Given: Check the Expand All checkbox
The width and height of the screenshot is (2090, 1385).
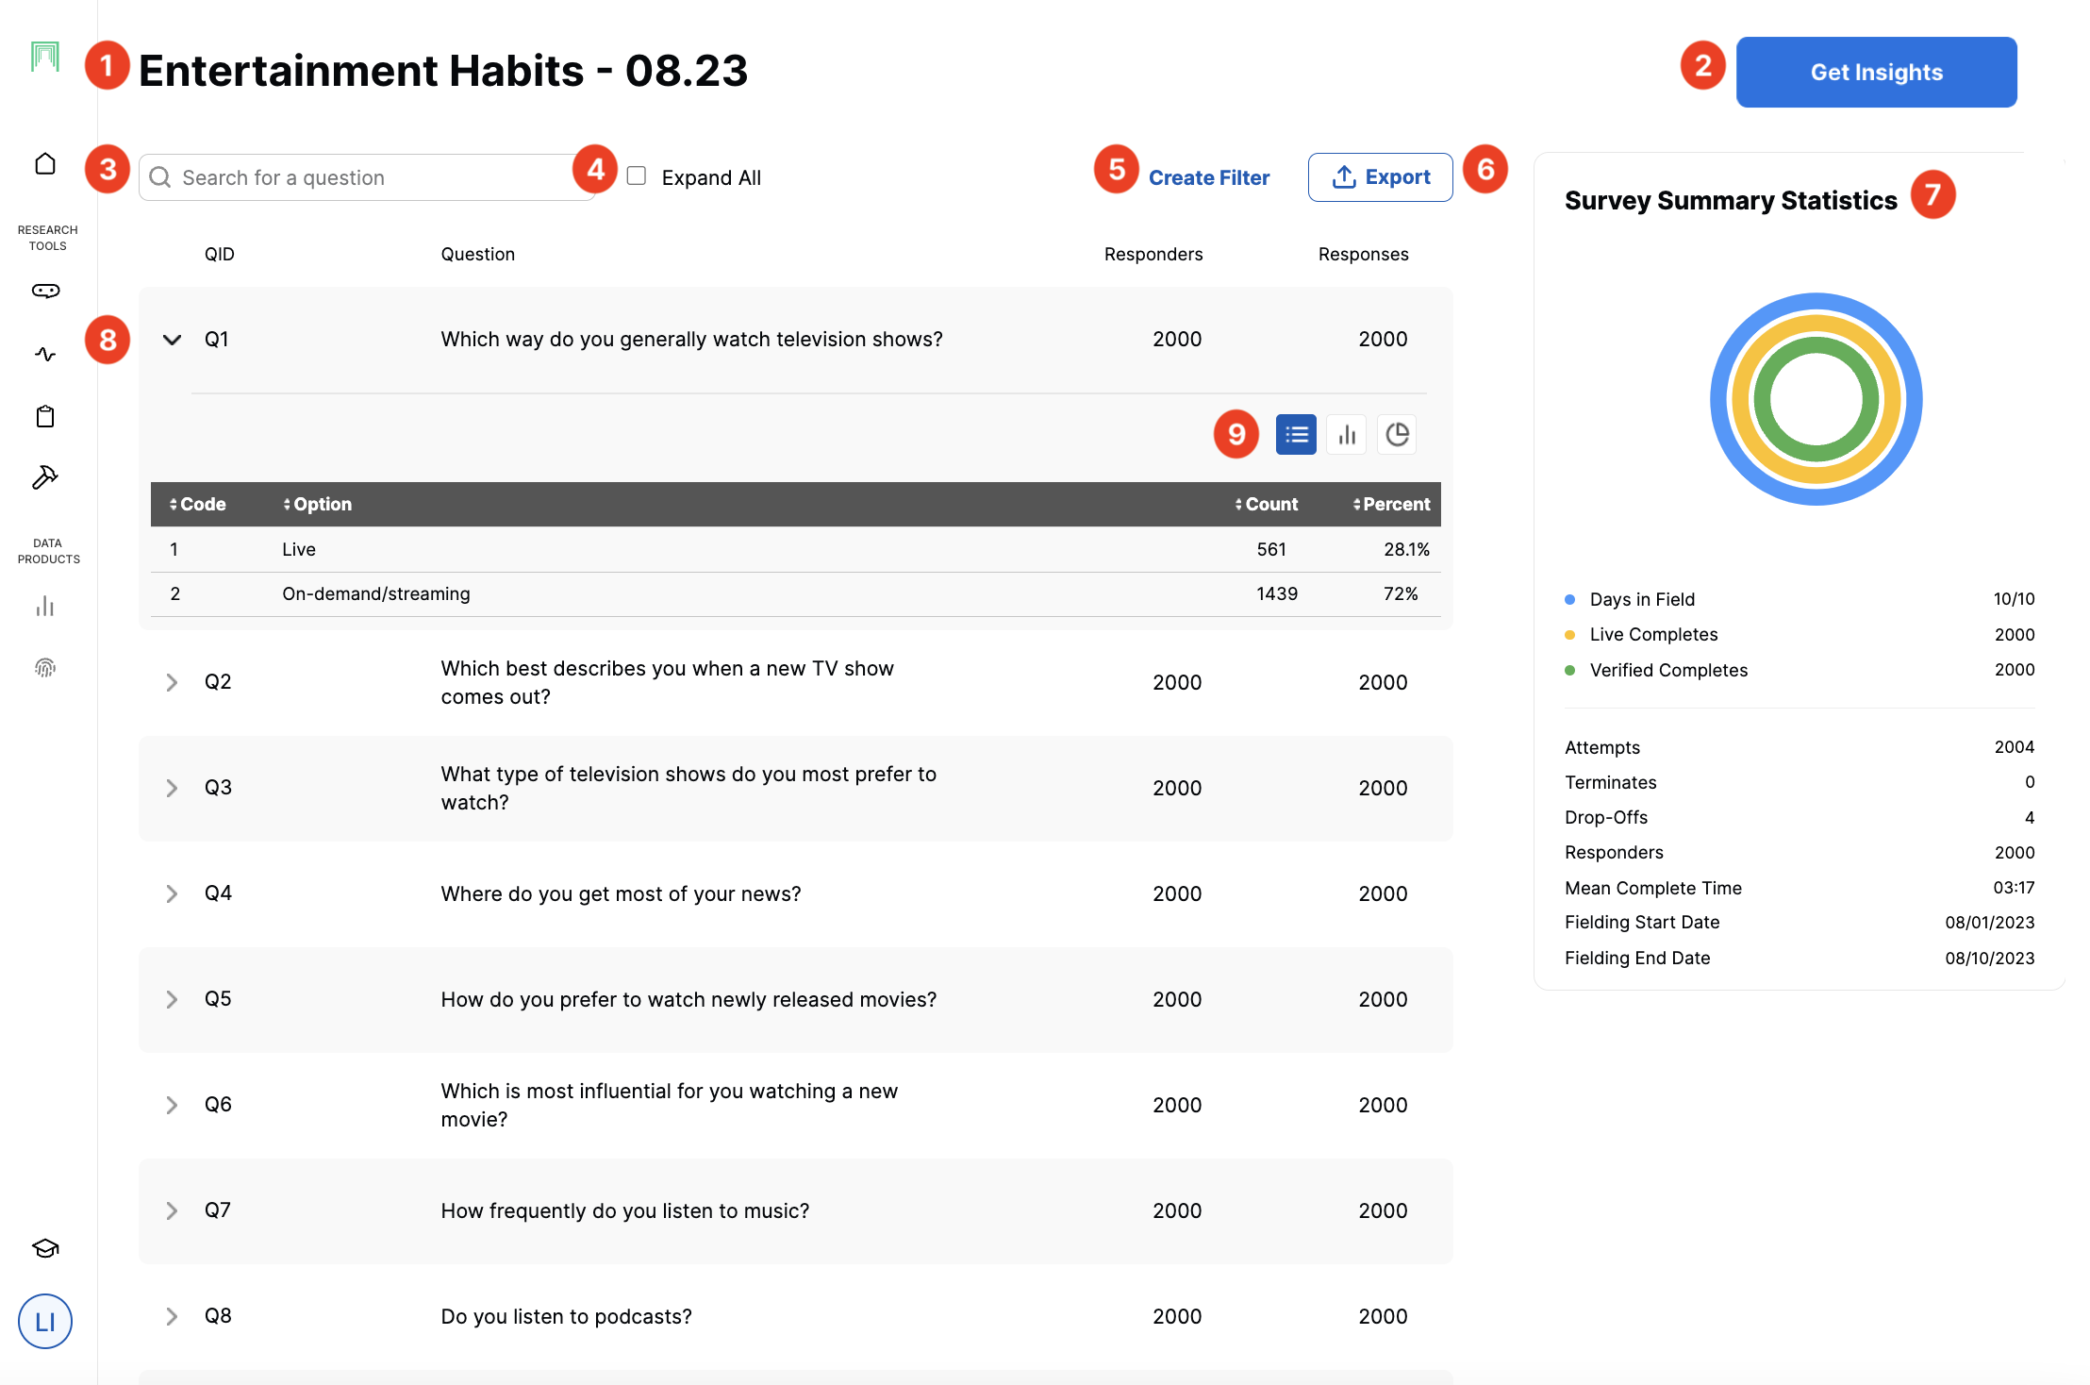Looking at the screenshot, I should 637,176.
